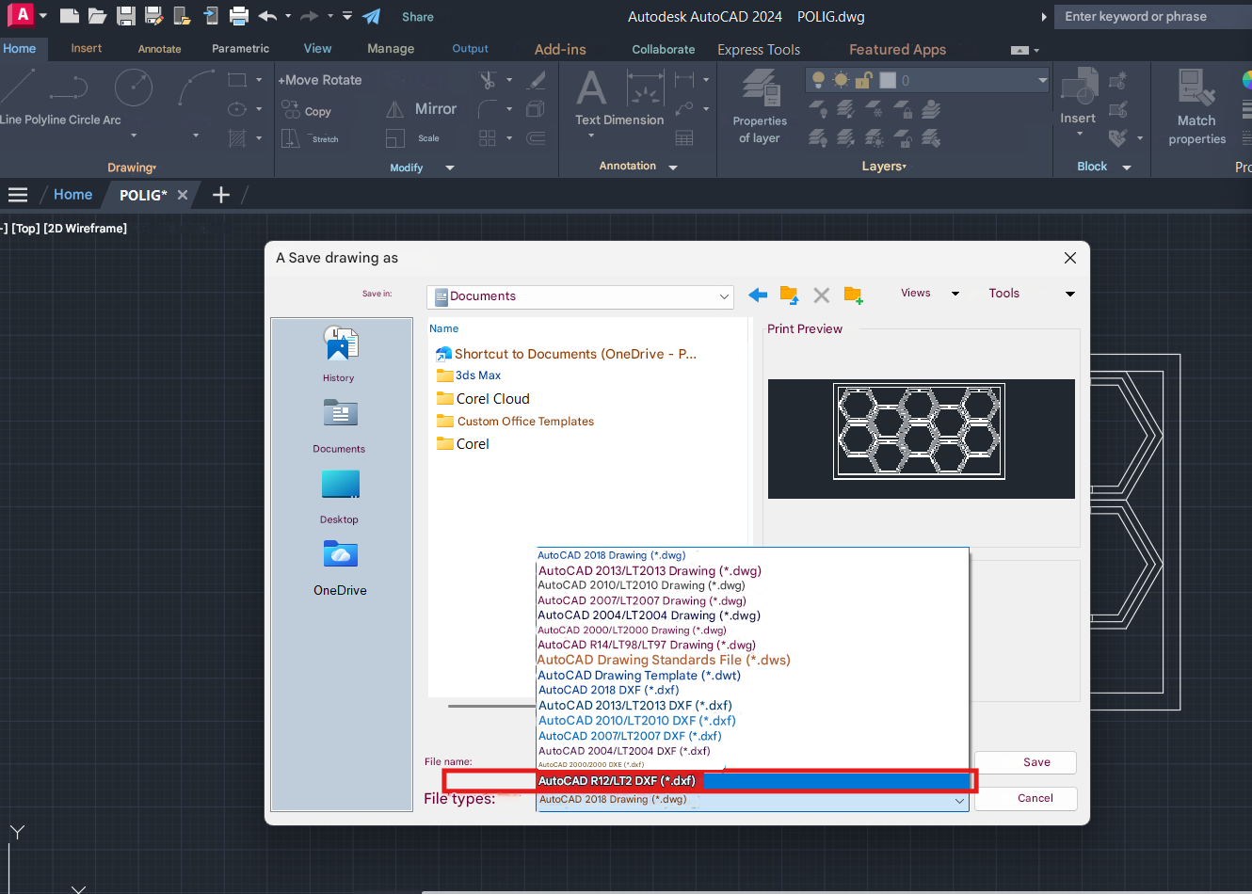The width and height of the screenshot is (1252, 894).
Task: Switch to the POLIG* drawing file tab
Action: pos(143,195)
